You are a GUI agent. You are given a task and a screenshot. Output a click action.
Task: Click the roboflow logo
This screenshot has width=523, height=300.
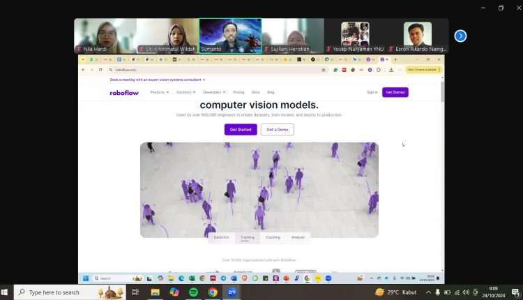pos(124,92)
